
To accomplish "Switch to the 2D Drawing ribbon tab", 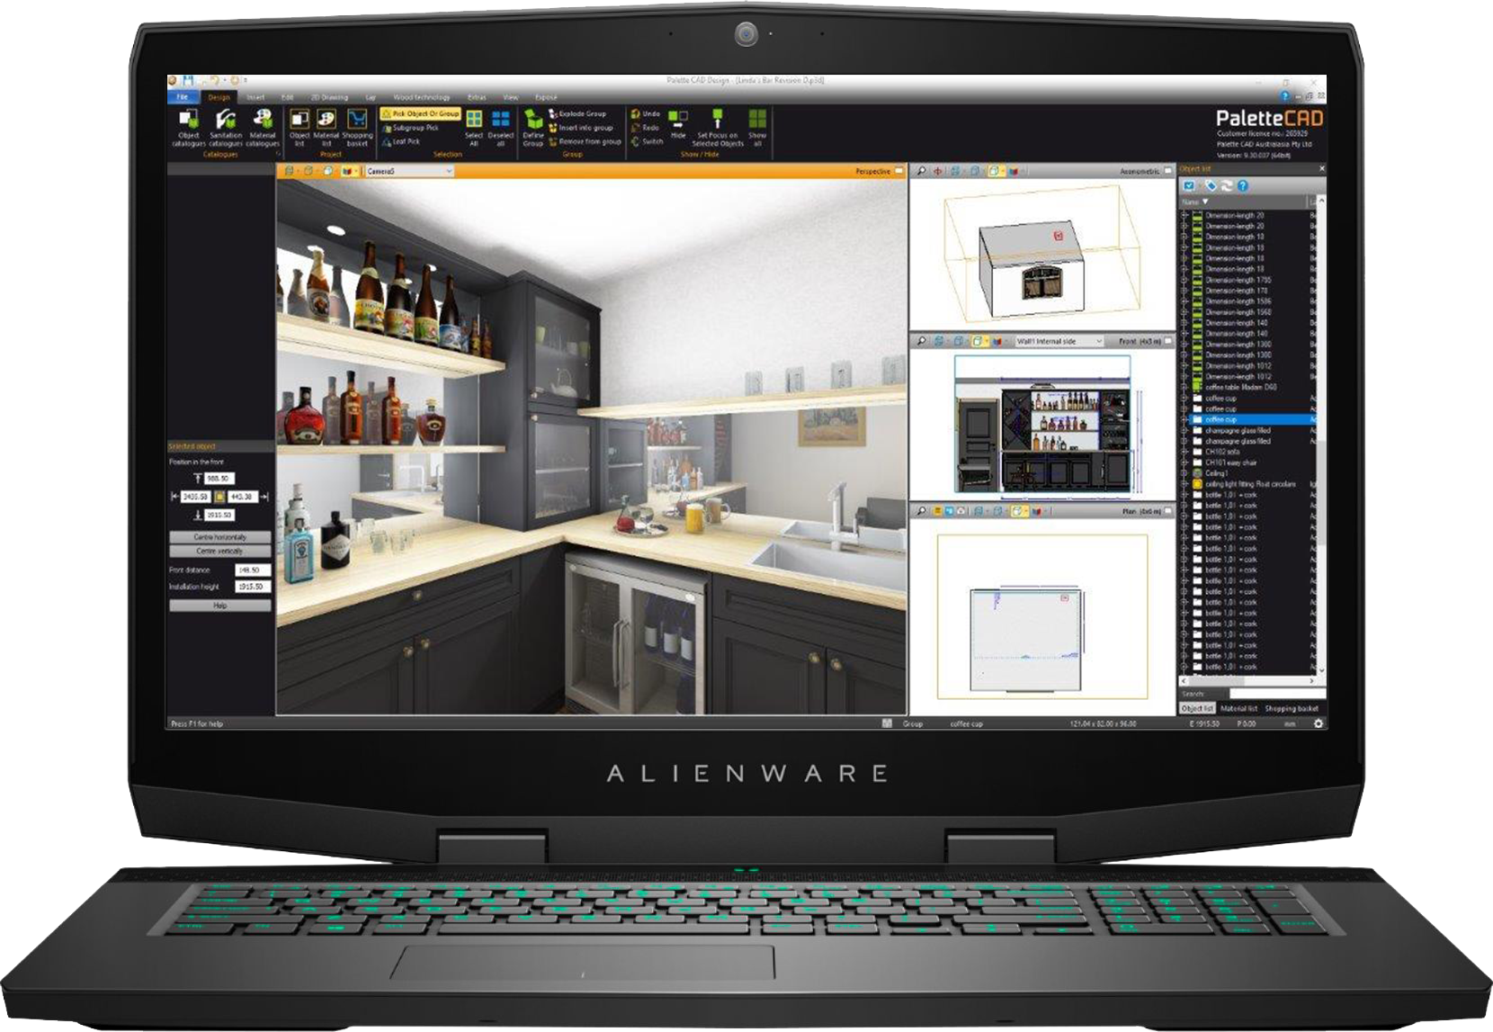I will pos(329,97).
